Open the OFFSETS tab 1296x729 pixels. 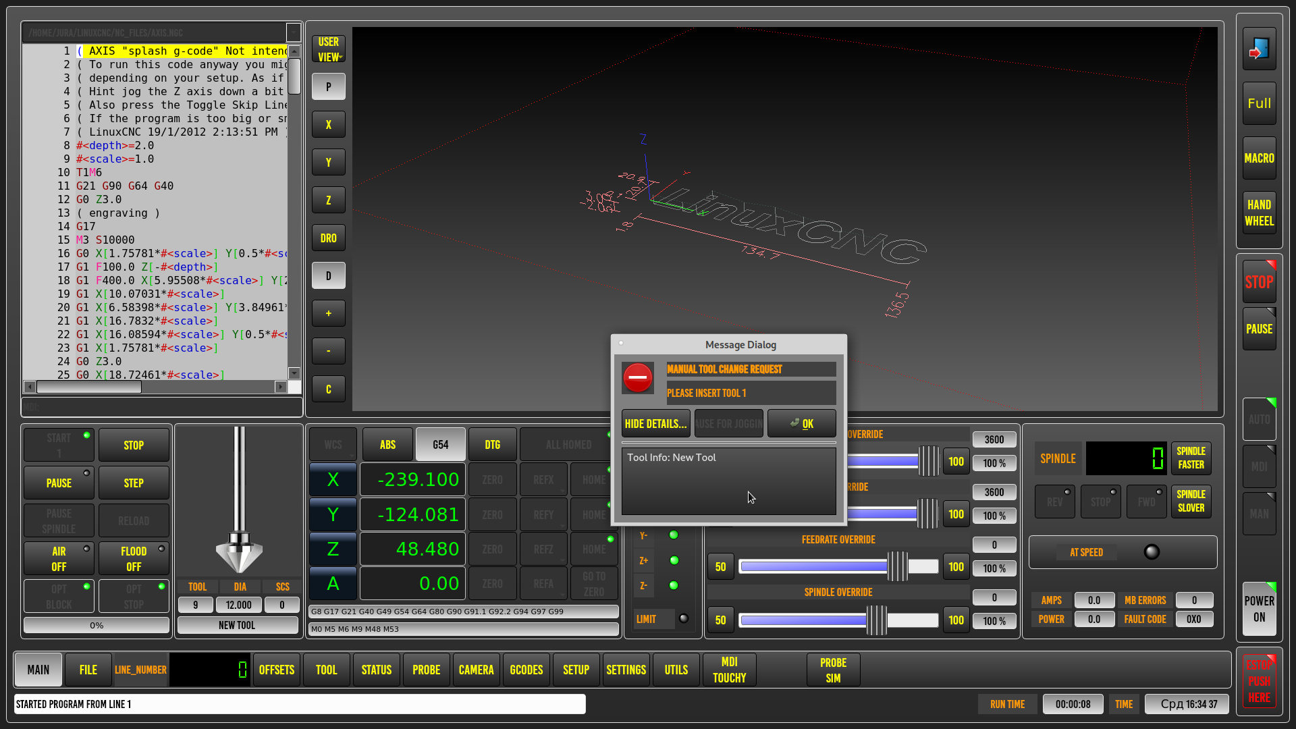coord(277,670)
